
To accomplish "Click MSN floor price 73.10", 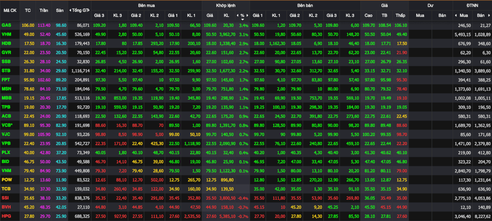I will point(60,89).
